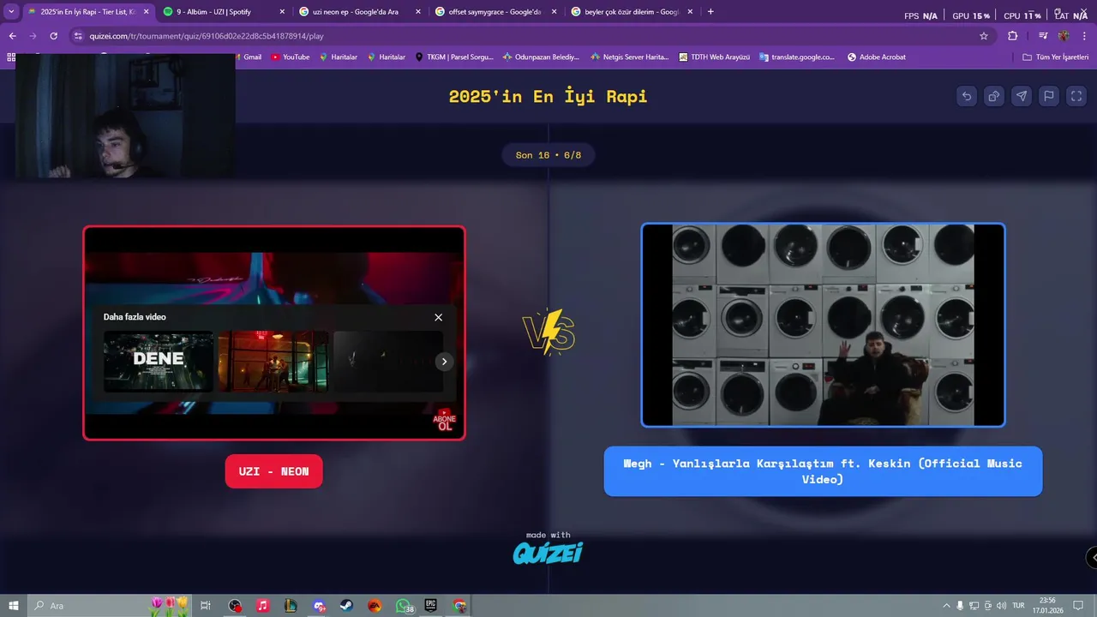This screenshot has width=1097, height=617.
Task: Open the dark third suggested video thumbnail
Action: pyautogui.click(x=388, y=361)
